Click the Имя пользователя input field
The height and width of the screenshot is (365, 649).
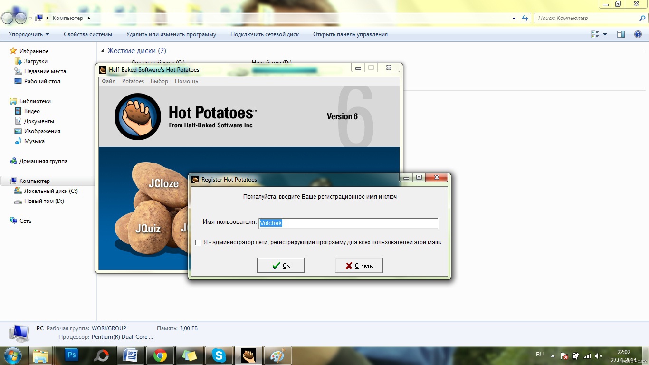(x=348, y=223)
